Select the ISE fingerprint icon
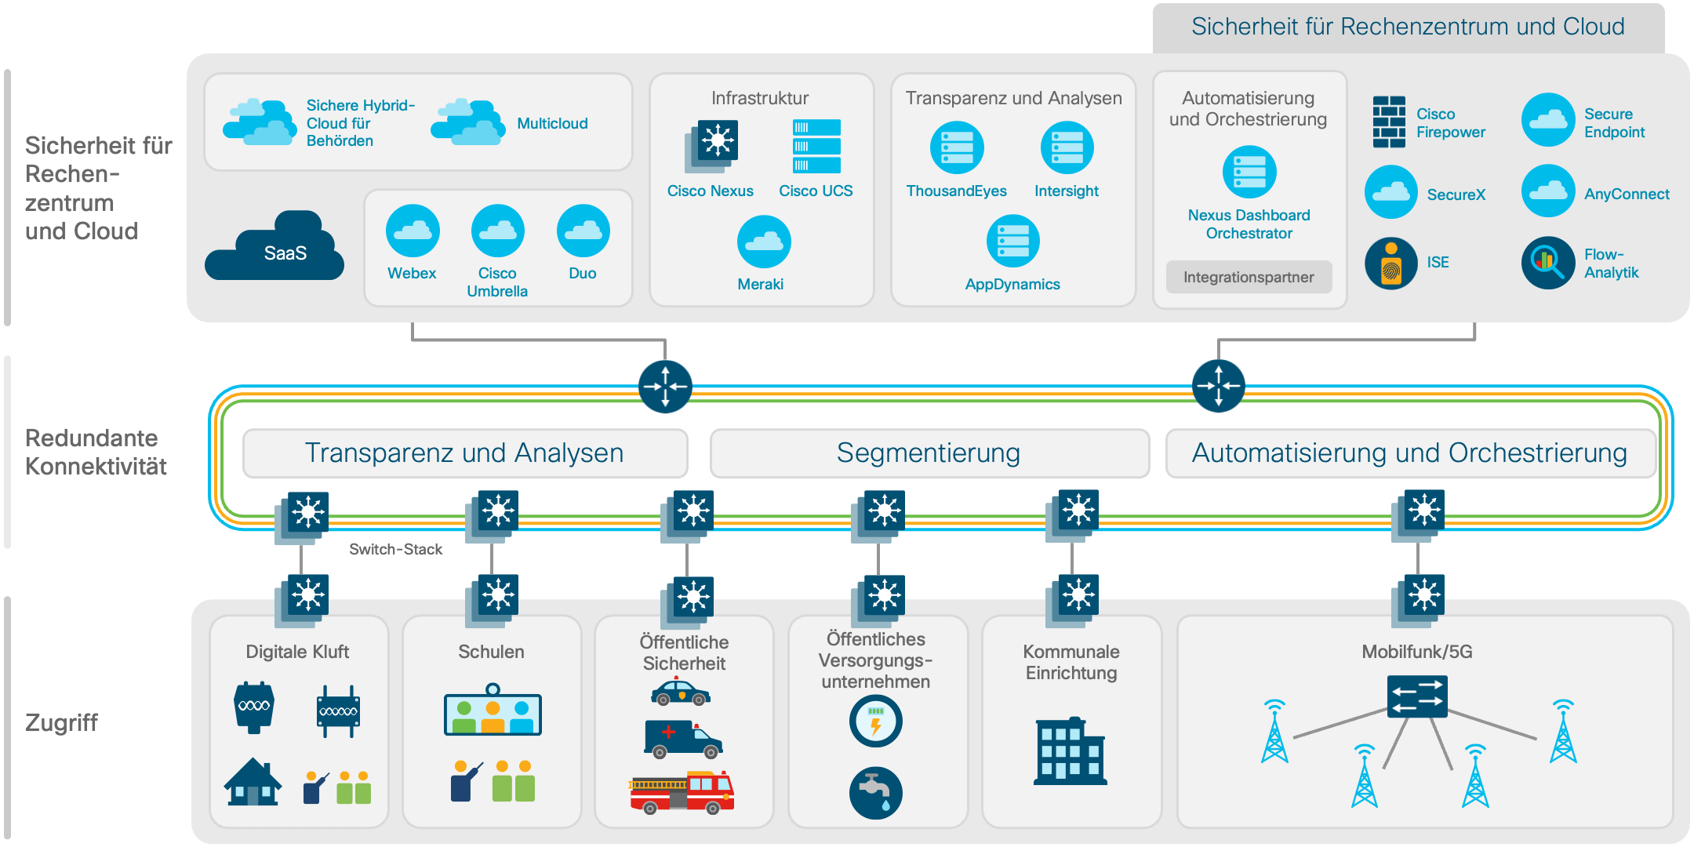This screenshot has width=1694, height=847. click(x=1391, y=263)
